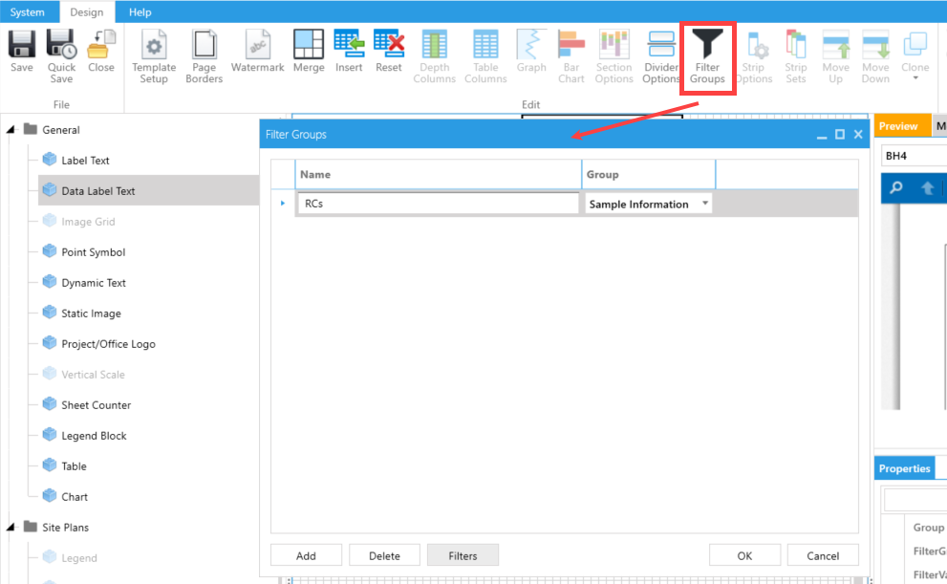This screenshot has height=584, width=947.
Task: Open the Clone dropdown arrow
Action: point(915,78)
